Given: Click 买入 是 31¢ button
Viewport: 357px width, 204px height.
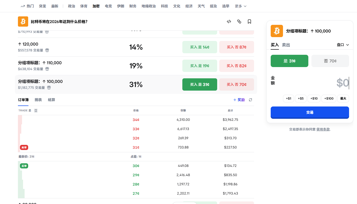Looking at the screenshot, I should pos(200,84).
